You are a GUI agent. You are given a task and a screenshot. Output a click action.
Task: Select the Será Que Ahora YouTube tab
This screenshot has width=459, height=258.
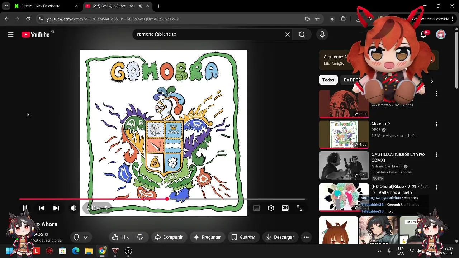pos(113,6)
